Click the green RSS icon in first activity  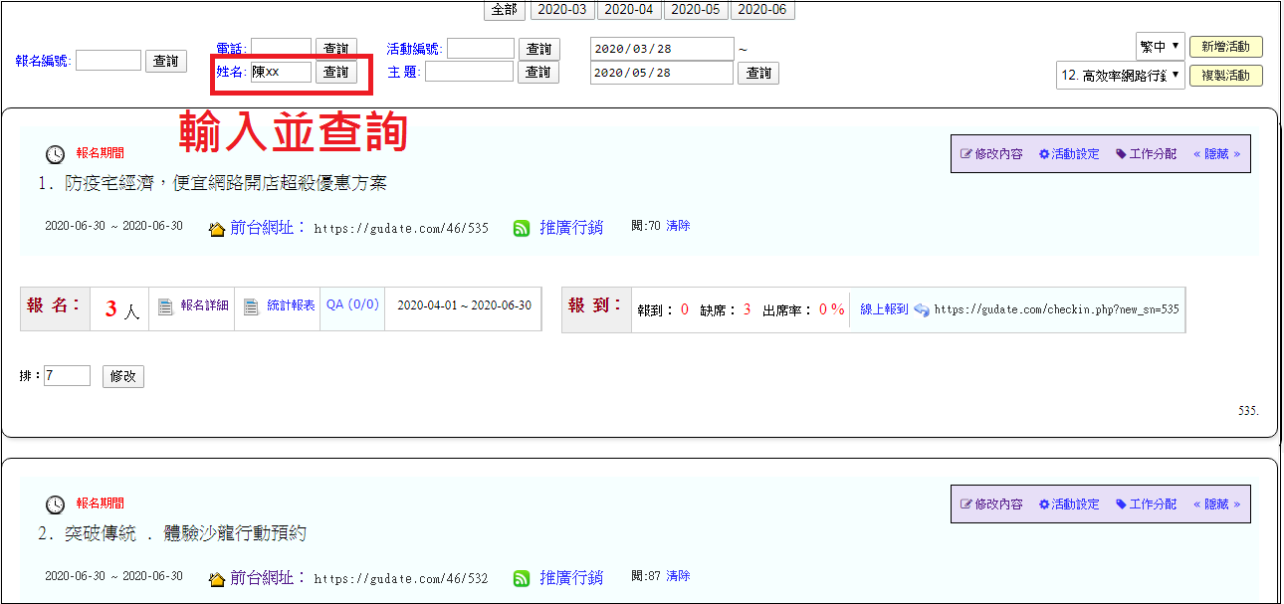click(x=522, y=228)
